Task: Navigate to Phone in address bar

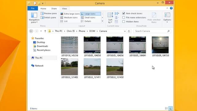Action: point(82,31)
